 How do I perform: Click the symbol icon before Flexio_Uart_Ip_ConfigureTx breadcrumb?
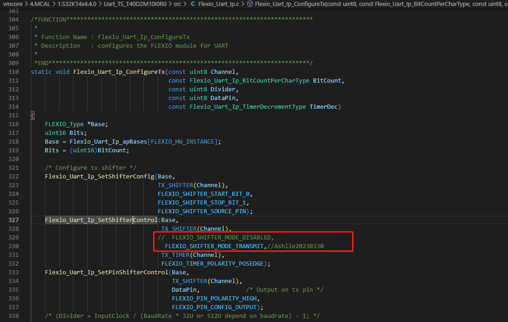tap(250, 4)
